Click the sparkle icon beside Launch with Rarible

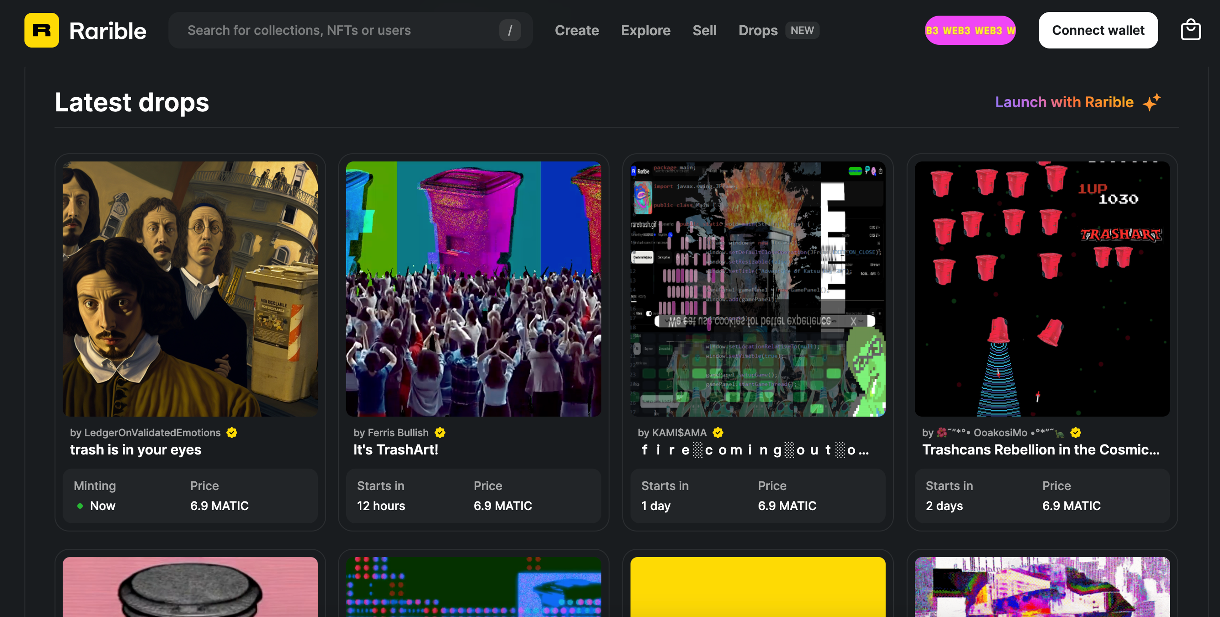click(x=1151, y=102)
